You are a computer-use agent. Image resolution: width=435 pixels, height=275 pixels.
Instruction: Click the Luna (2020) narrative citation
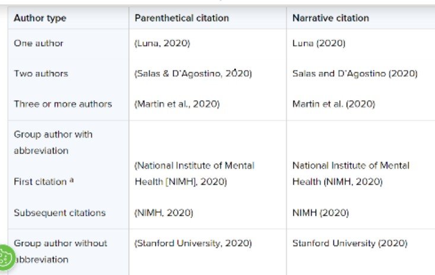[x=319, y=43]
